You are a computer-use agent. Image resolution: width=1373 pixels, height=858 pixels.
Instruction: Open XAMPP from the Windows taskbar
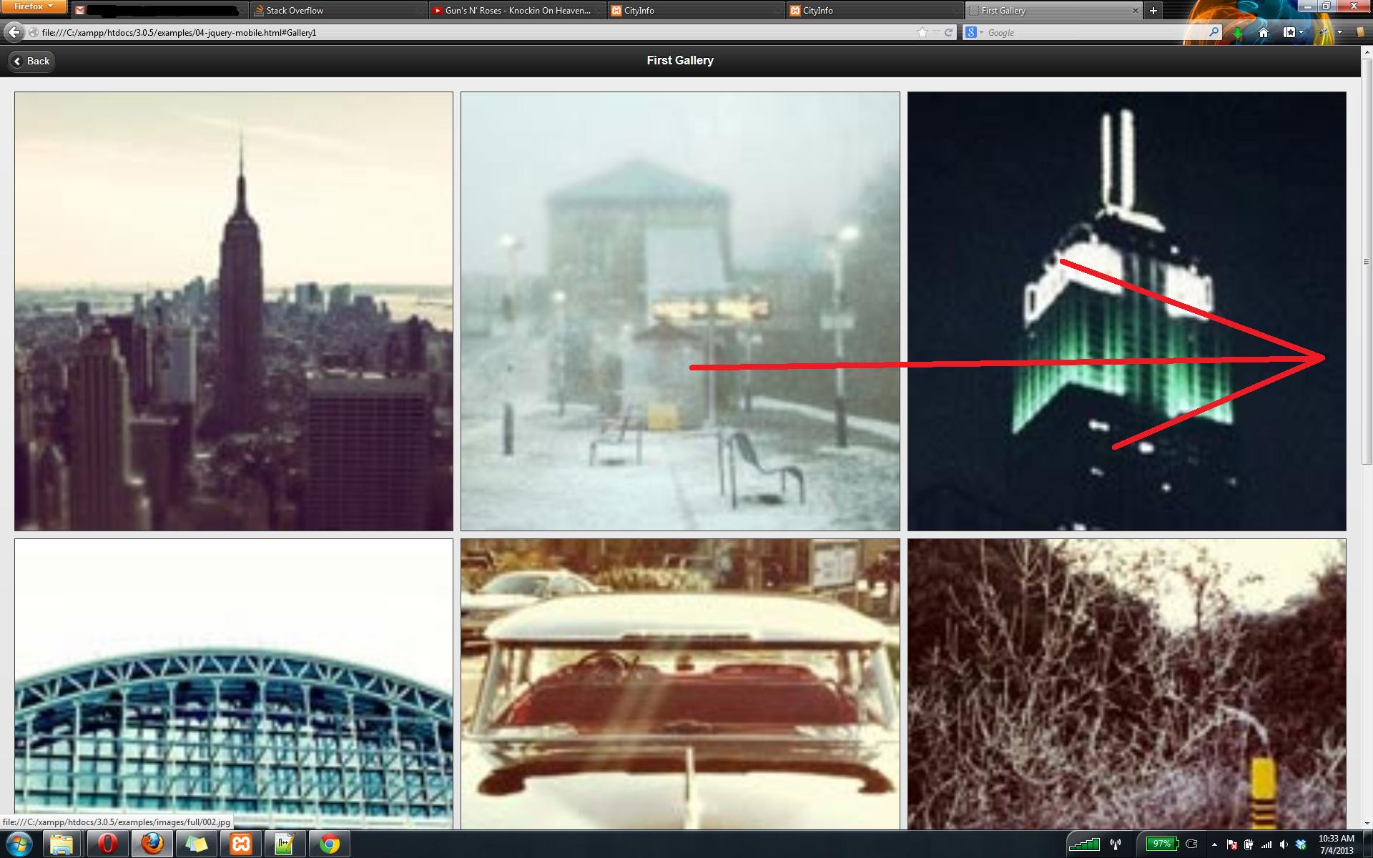tap(241, 844)
